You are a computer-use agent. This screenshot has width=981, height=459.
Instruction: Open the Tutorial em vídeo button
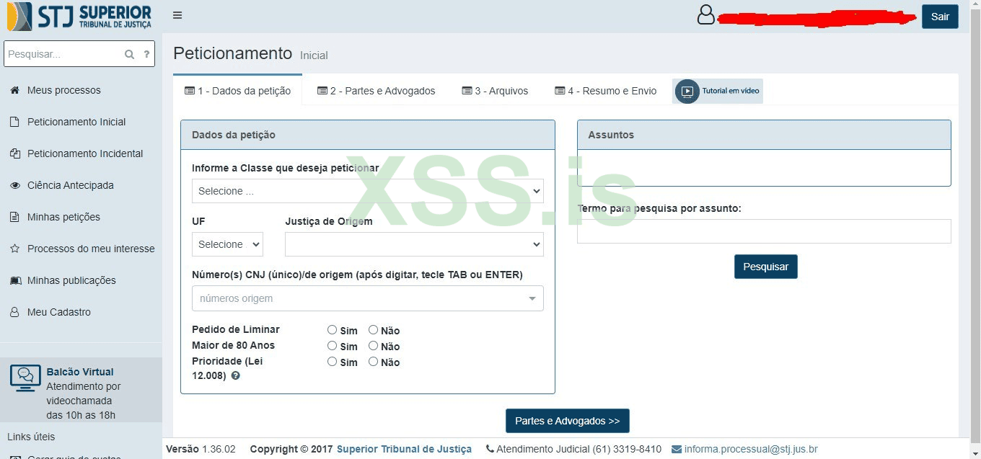tap(718, 92)
